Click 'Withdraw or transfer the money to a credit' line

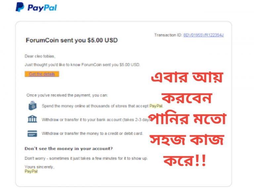[92, 133]
